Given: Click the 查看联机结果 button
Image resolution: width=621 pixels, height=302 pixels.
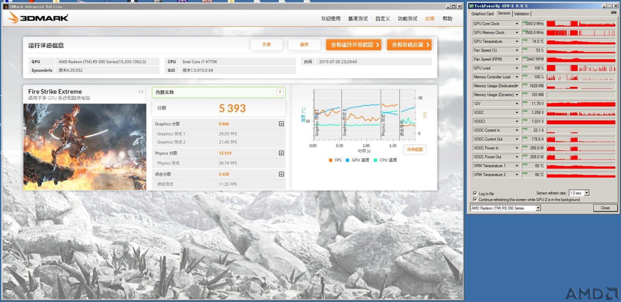Looking at the screenshot, I should tap(409, 45).
